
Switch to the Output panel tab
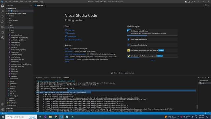pyautogui.click(x=46, y=78)
